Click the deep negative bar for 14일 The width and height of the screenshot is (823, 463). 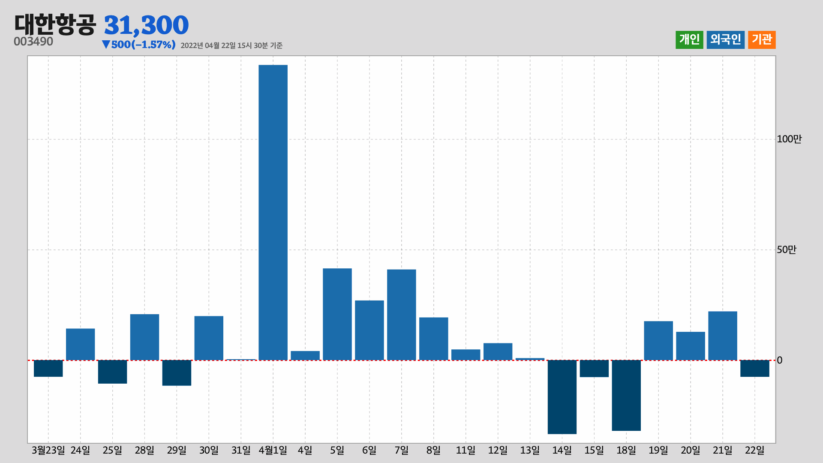[562, 397]
